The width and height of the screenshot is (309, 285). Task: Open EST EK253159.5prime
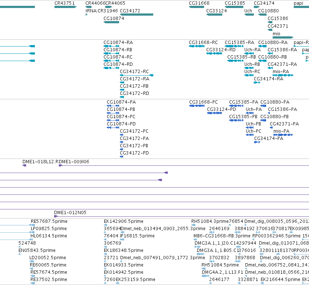tap(117, 283)
